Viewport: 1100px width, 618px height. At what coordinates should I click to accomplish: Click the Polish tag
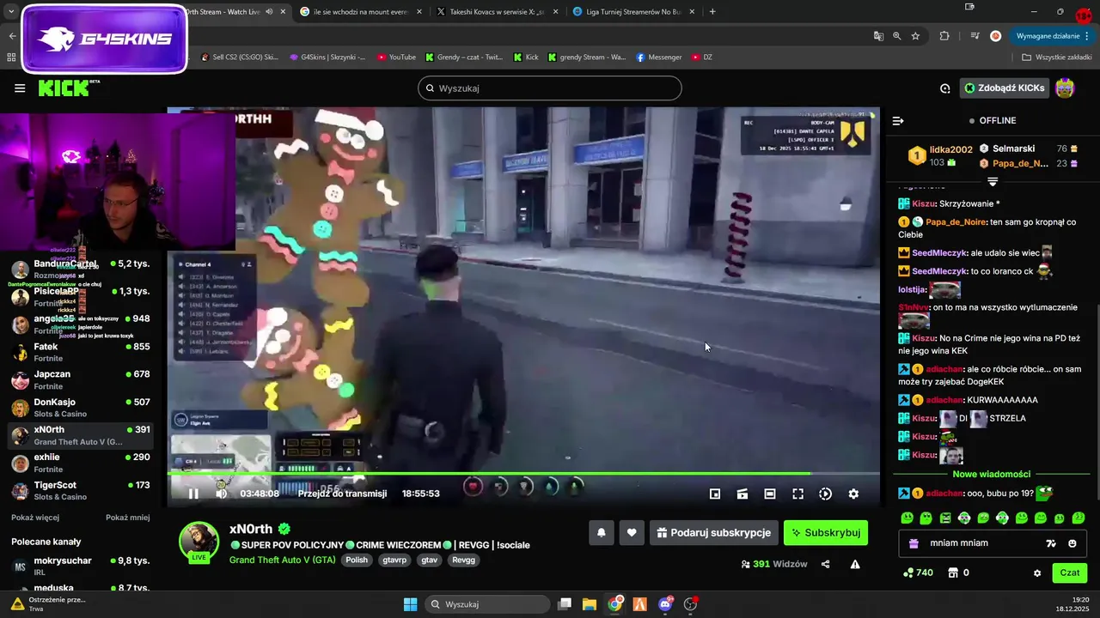[x=357, y=560]
